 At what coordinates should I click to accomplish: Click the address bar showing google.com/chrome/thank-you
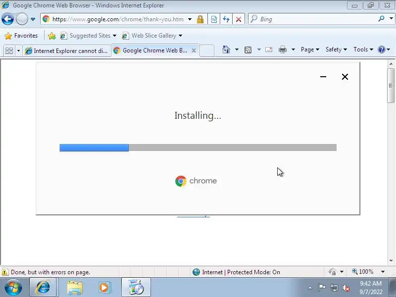(118, 19)
